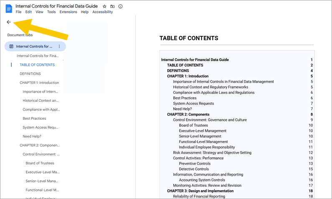Select Best Practices in the outline sidebar

(34, 118)
